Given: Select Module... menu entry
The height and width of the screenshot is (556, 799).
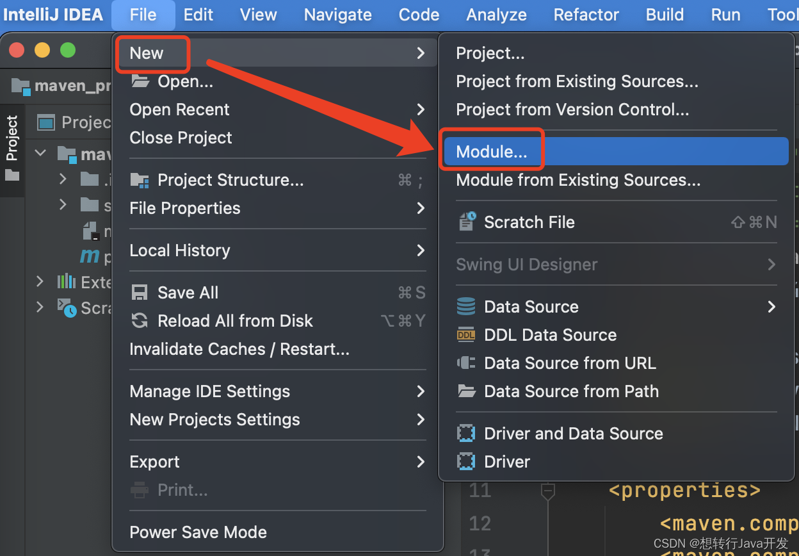Looking at the screenshot, I should click(x=616, y=152).
